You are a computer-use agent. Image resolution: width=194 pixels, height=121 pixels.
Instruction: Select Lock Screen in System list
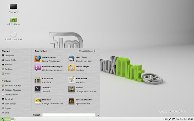9,104
